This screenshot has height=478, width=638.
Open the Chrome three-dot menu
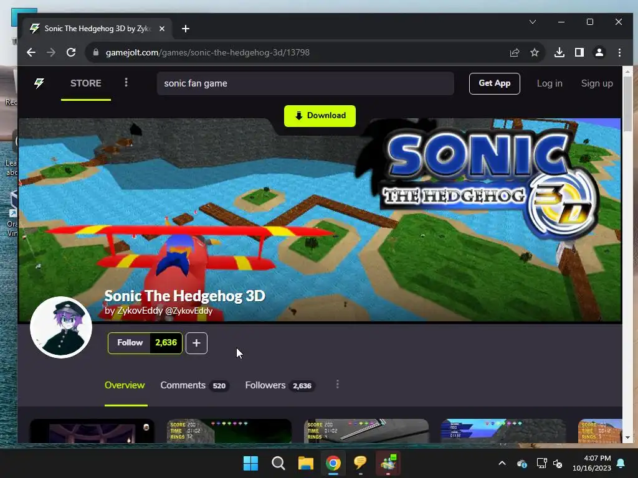pos(619,52)
